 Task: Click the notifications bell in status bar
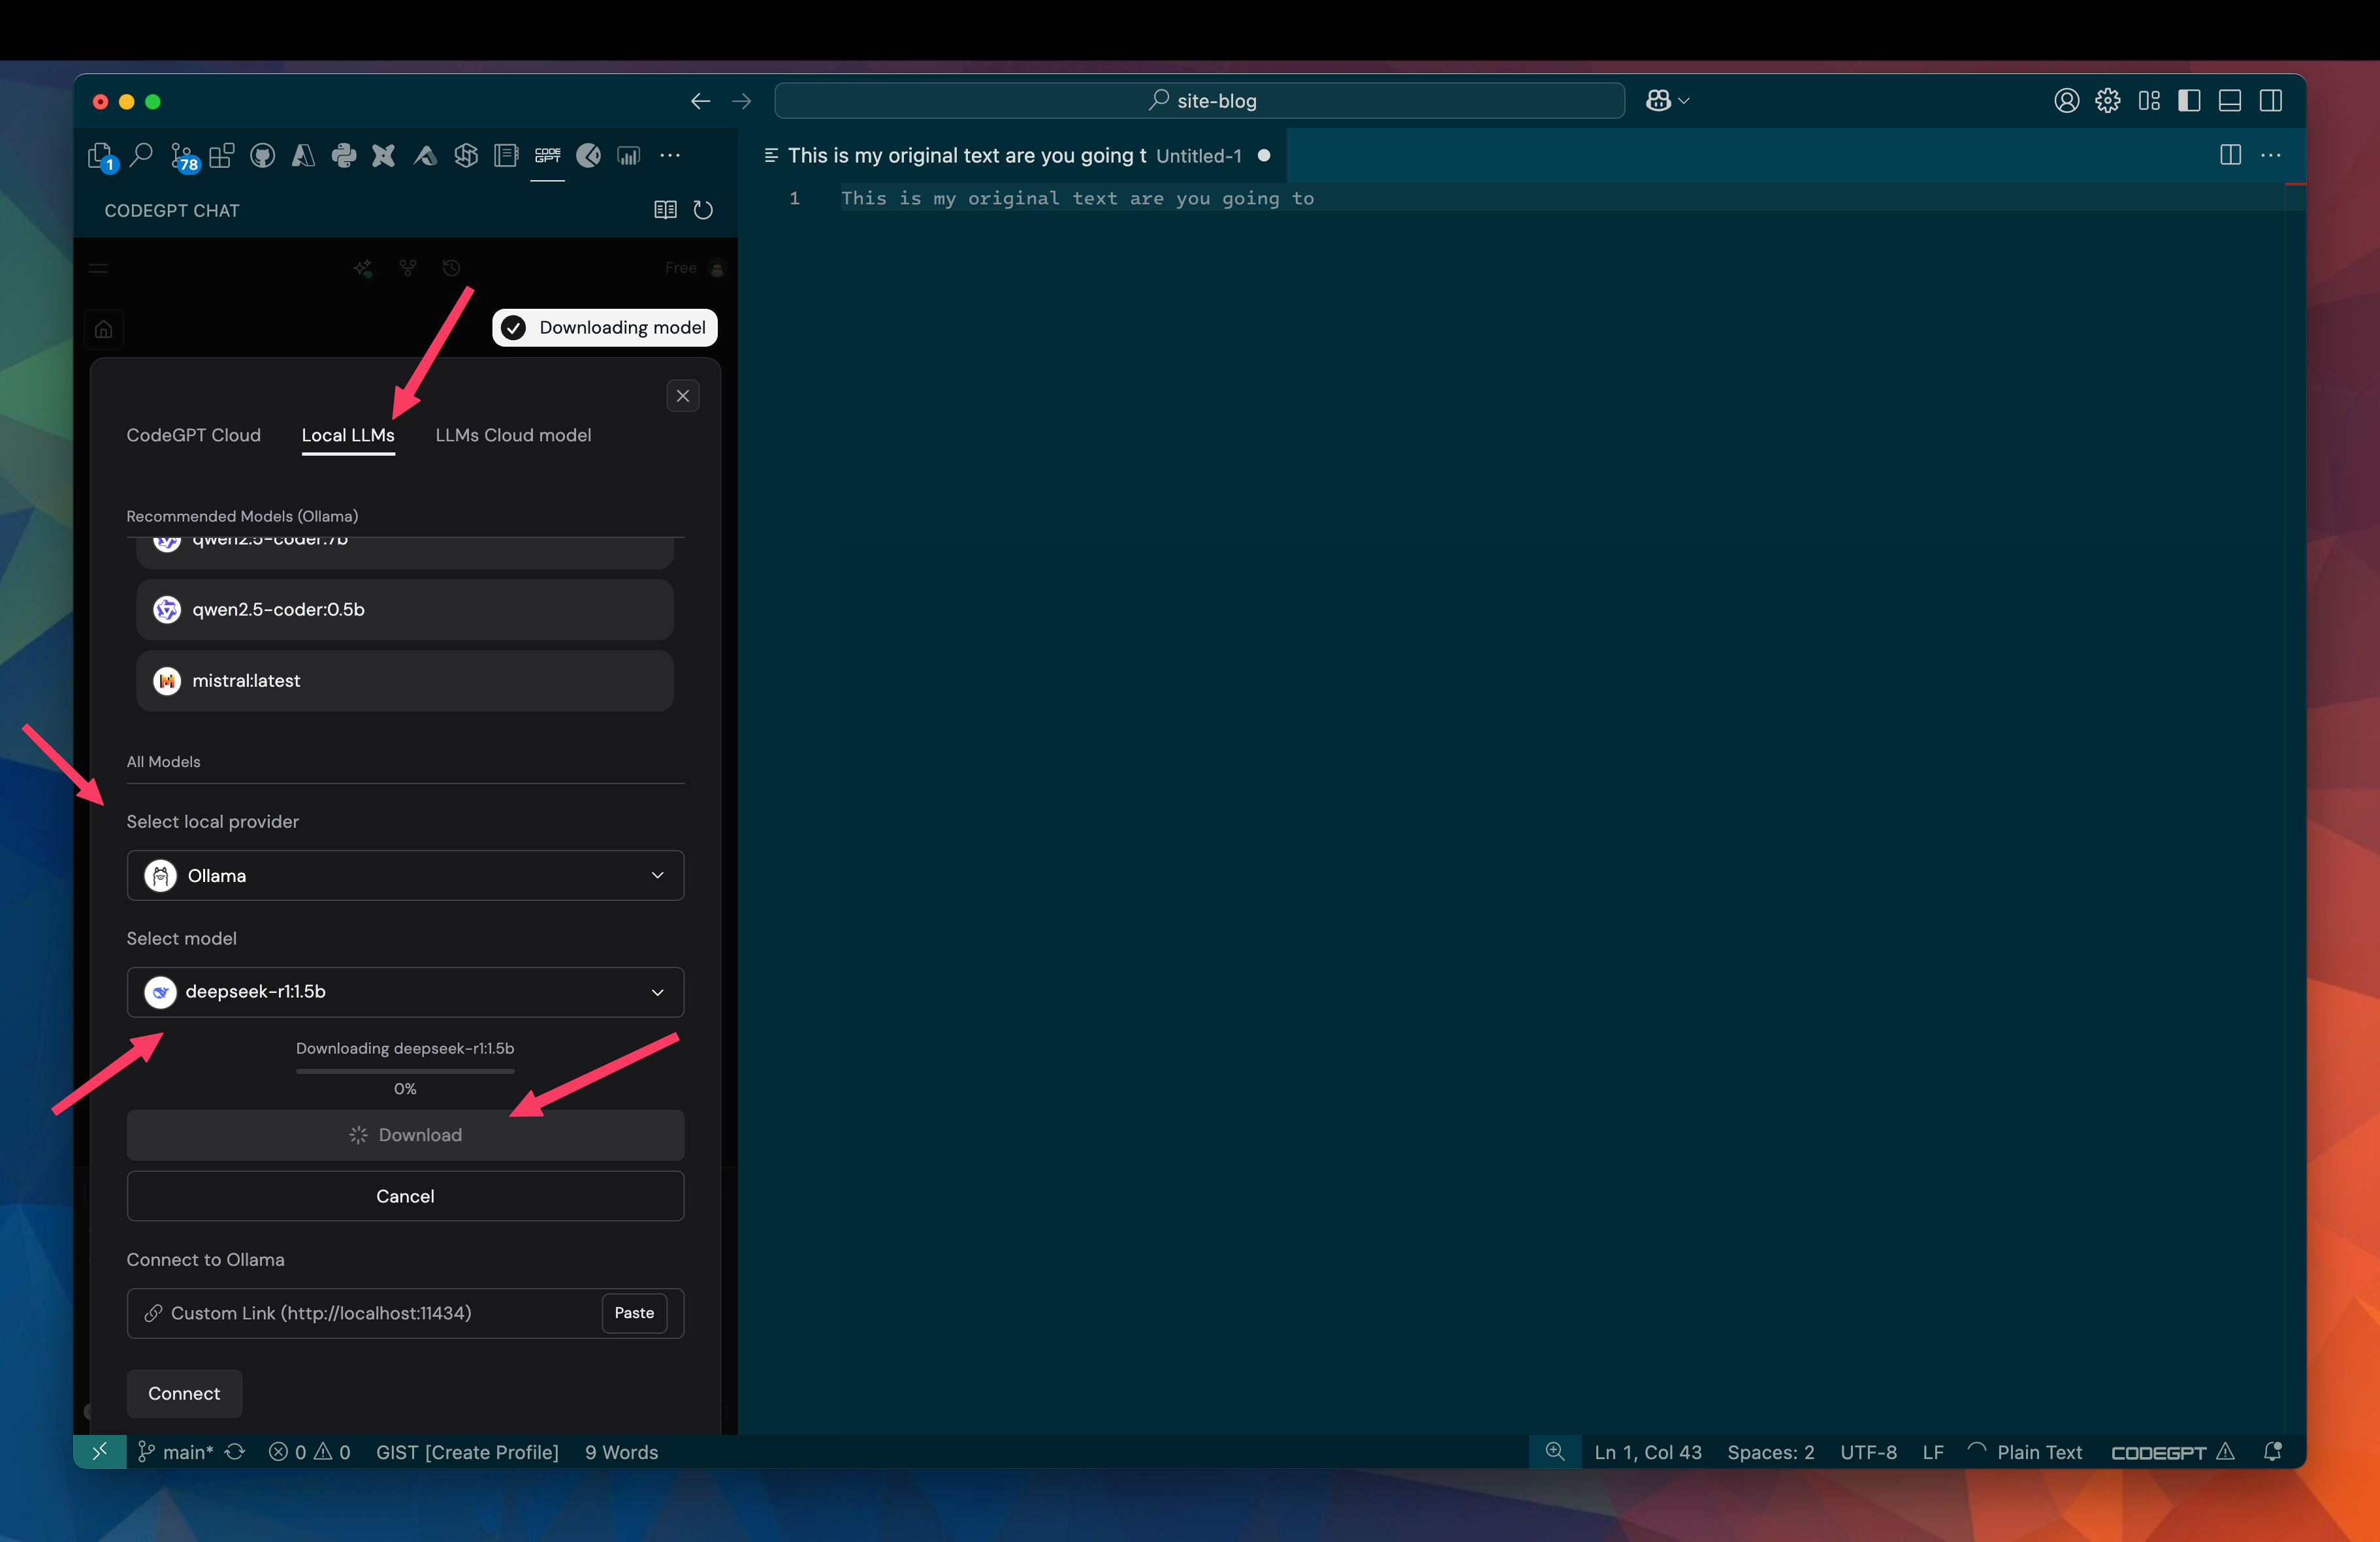coord(2272,1452)
